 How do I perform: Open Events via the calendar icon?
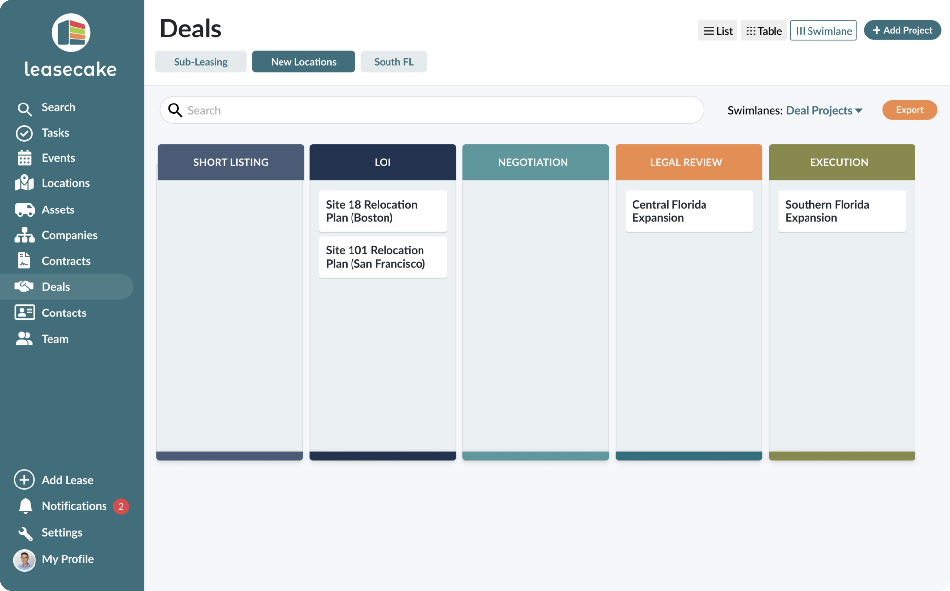(24, 158)
